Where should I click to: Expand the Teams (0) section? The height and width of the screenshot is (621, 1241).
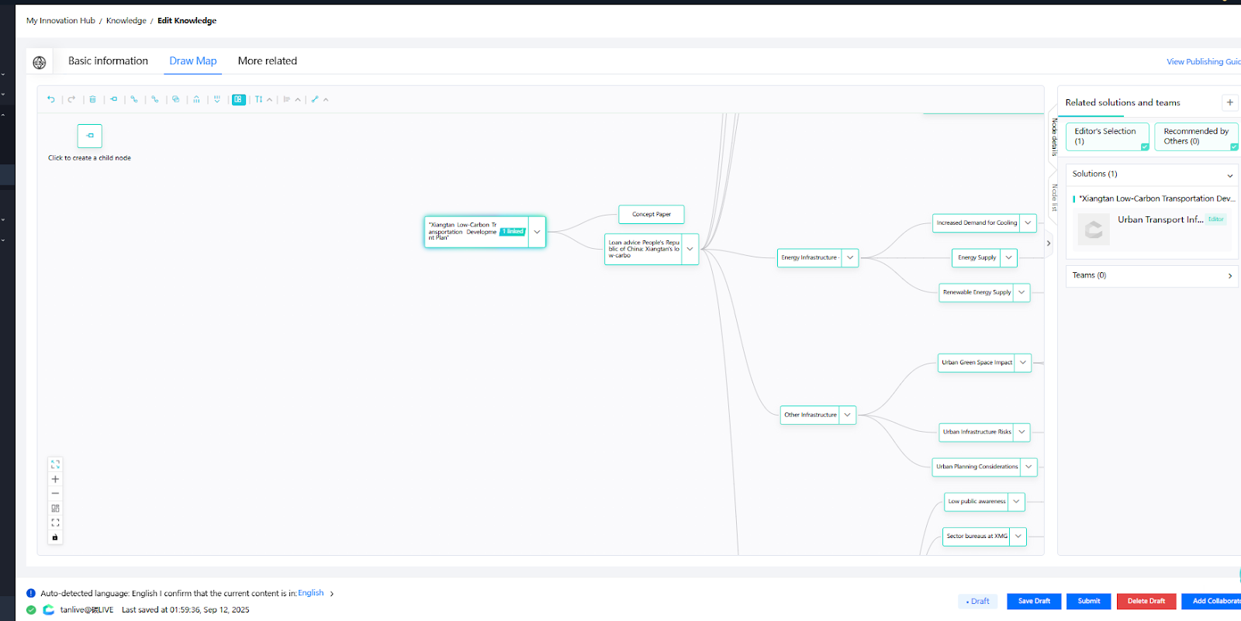[x=1229, y=276]
